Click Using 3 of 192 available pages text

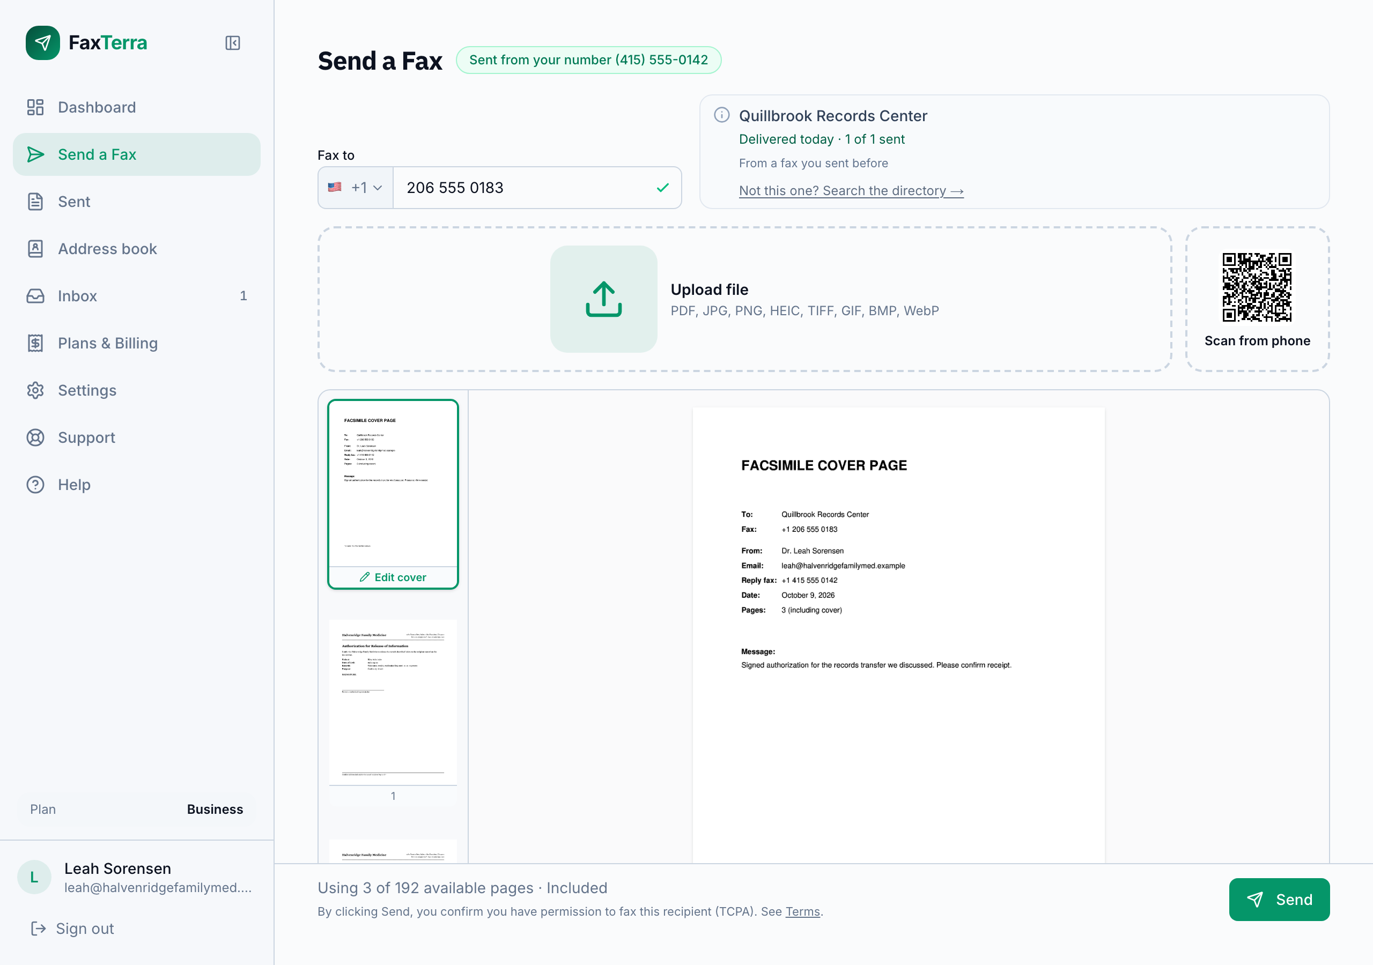462,888
